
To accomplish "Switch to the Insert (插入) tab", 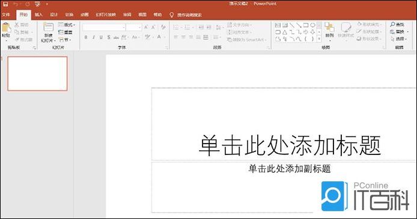I will click(38, 14).
